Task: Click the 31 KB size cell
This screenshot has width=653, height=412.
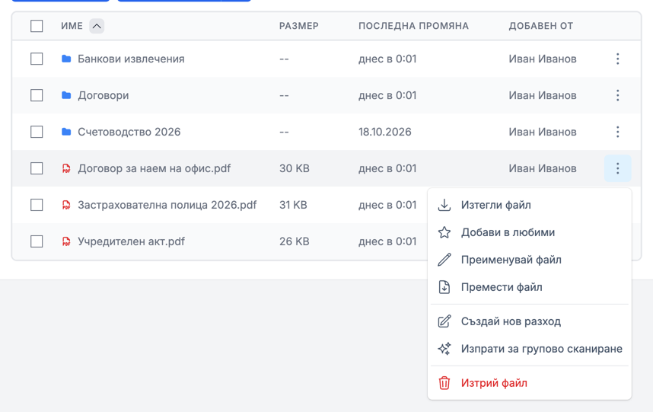Action: point(293,205)
